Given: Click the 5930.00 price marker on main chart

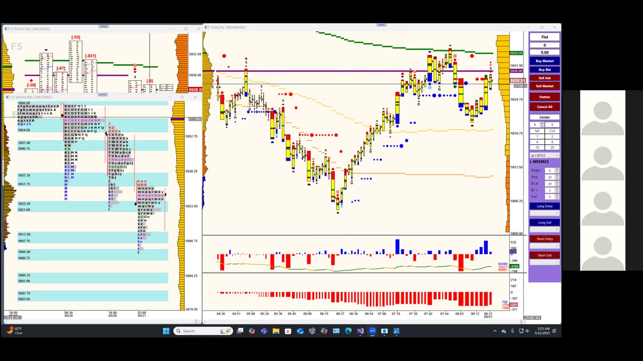Looking at the screenshot, I should [x=516, y=71].
